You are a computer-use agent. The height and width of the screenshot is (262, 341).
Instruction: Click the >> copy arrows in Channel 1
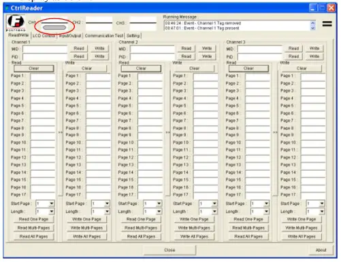point(60,132)
